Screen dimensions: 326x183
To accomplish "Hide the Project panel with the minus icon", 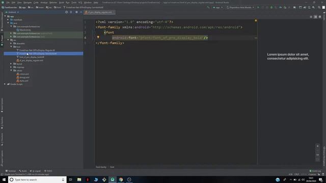I will click(x=81, y=12).
